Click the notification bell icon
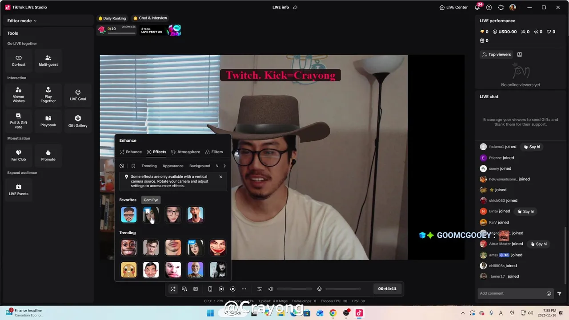Screen dimensions: 569x320 477,7
